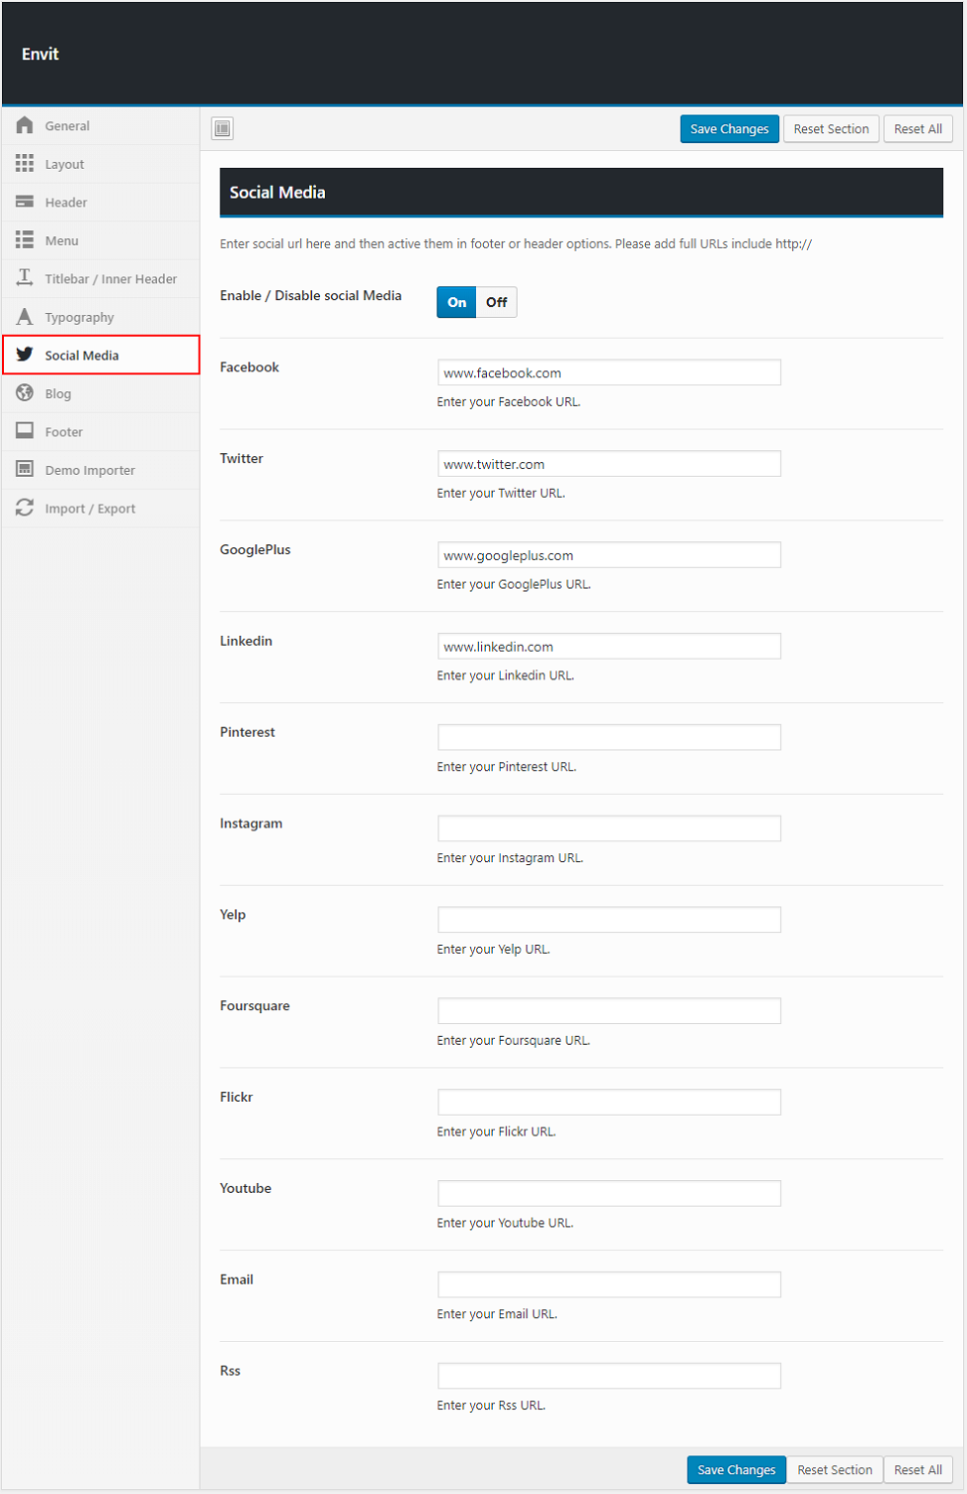
Task: Click the Twitter bird icon in sidebar
Action: tap(25, 354)
